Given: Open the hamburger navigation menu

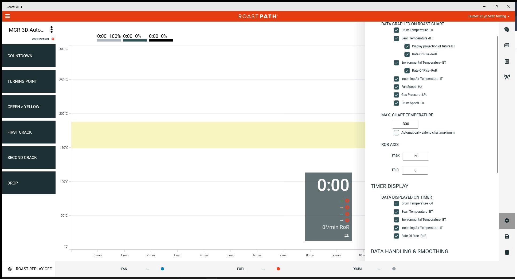Looking at the screenshot, I should 7,16.
